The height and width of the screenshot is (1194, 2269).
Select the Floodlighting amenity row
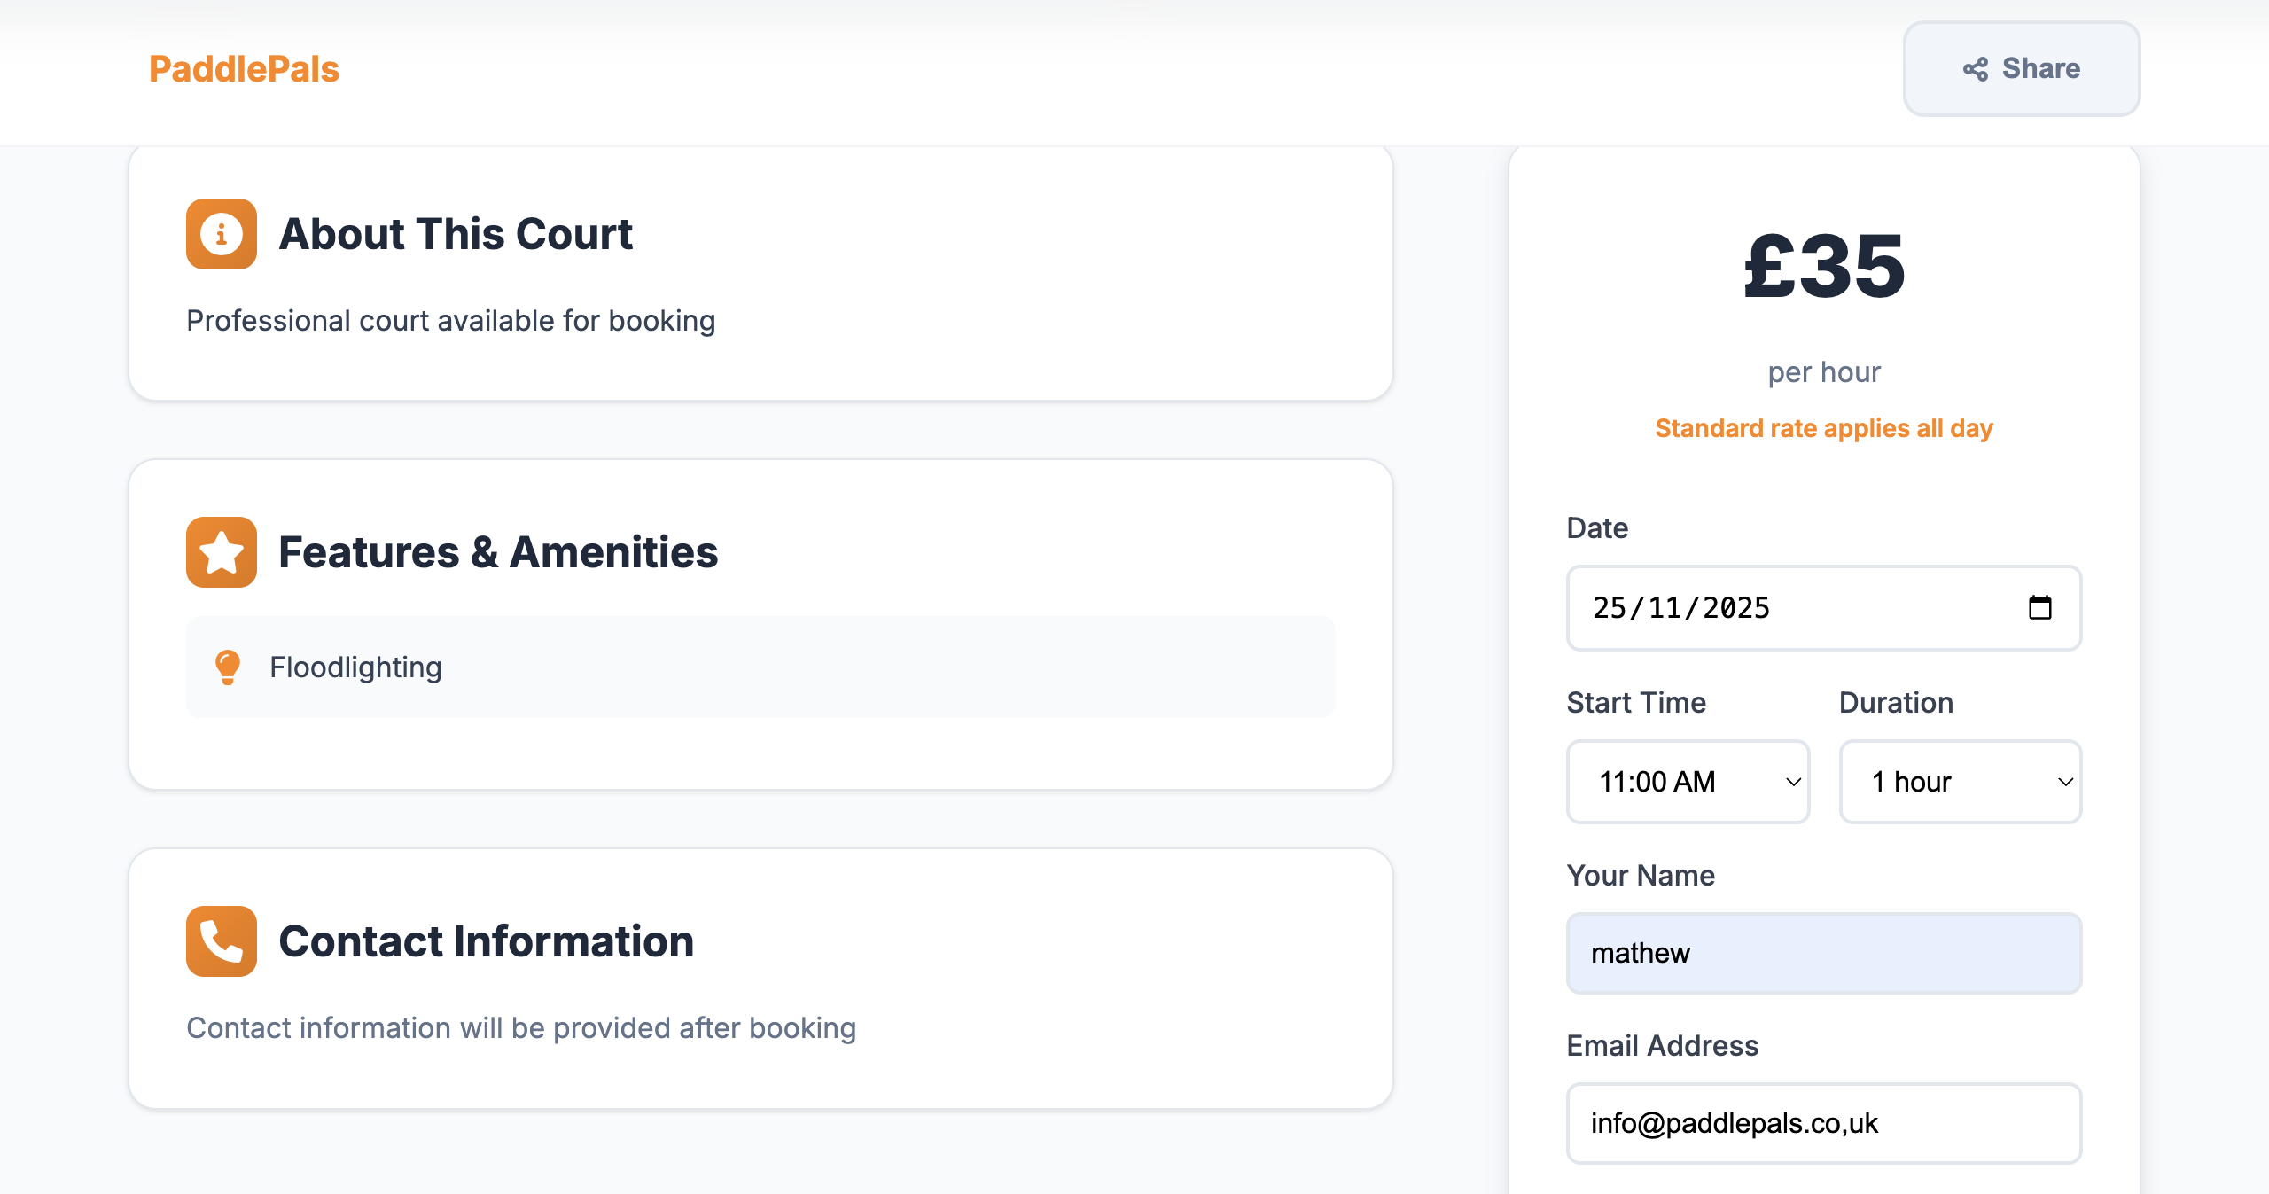[x=760, y=667]
